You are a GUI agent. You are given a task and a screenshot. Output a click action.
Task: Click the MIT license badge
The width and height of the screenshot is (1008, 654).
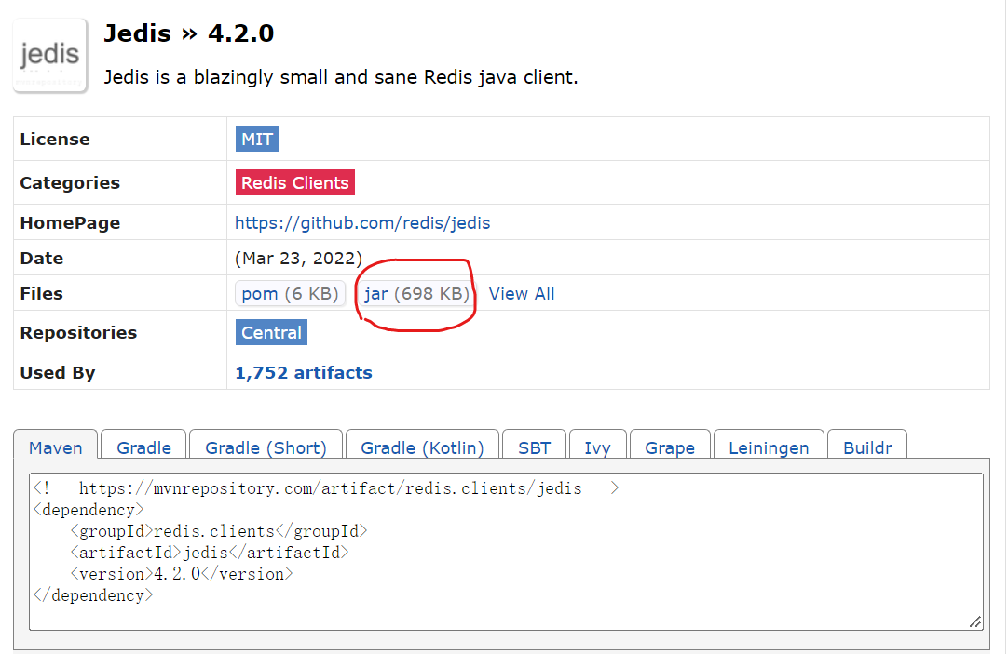click(256, 138)
